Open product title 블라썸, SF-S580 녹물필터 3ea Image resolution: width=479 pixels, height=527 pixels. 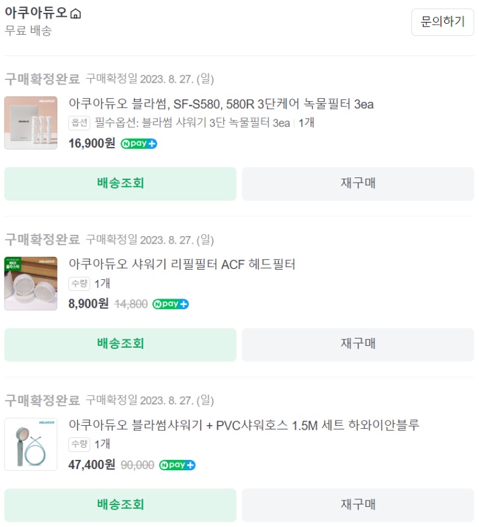tap(220, 104)
